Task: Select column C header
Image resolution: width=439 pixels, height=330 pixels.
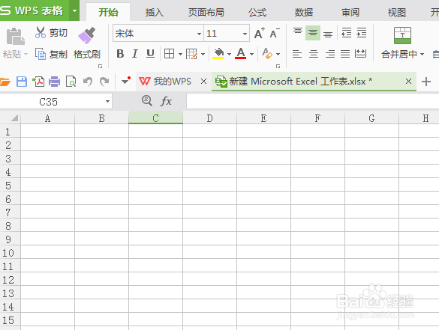Action: (155, 117)
